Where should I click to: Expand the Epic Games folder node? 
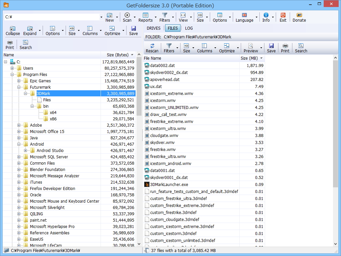pyautogui.click(x=19, y=81)
